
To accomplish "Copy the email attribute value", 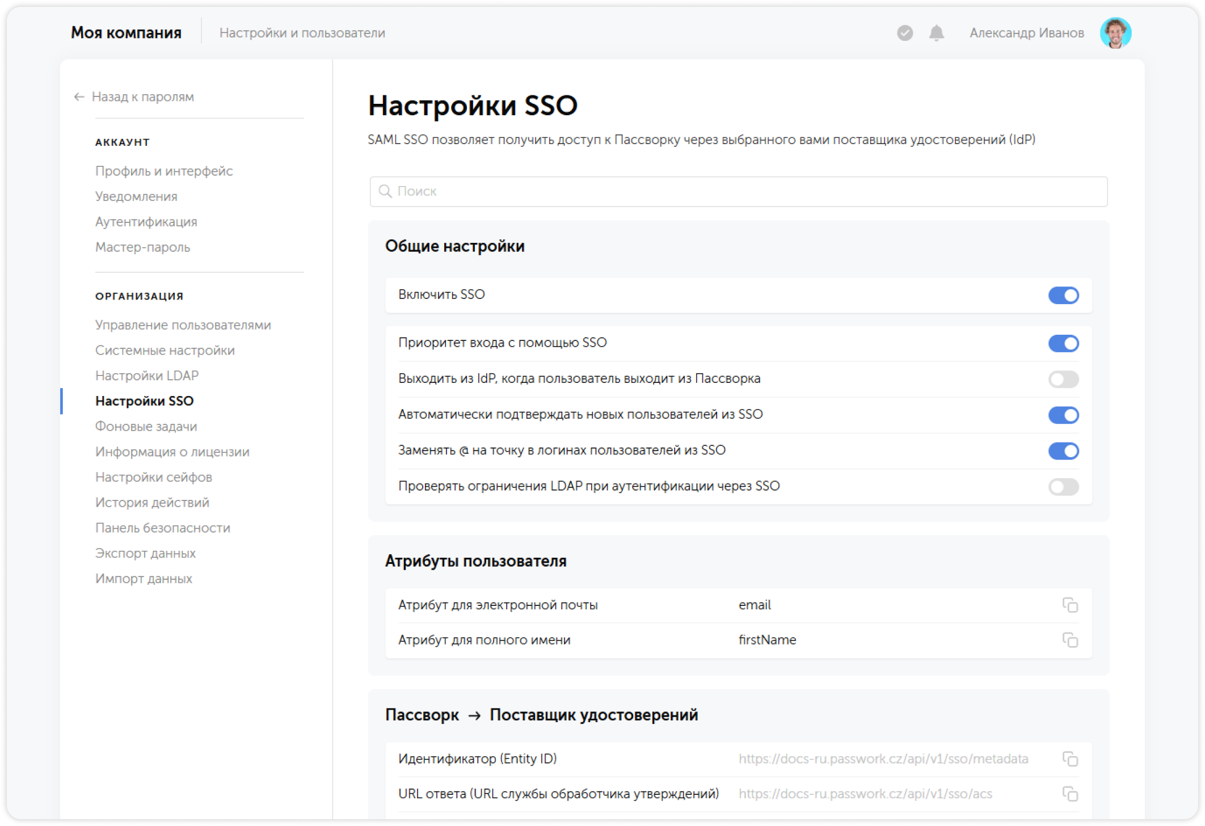I will click(x=1071, y=605).
